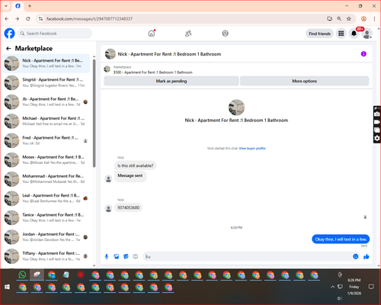
Task: Click the 'Okay thnx. I will text in a few.' bubble
Action: coord(341,239)
